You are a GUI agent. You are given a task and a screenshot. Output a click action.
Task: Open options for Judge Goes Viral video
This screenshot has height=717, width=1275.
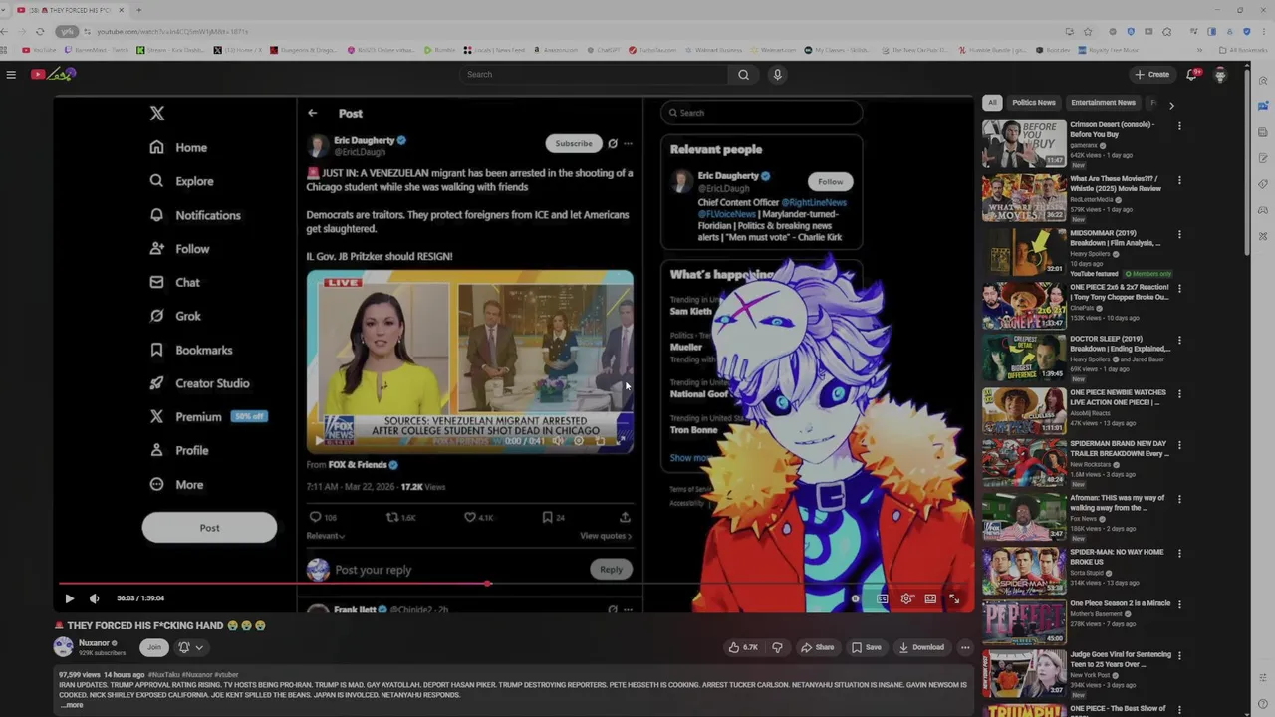1179,656
